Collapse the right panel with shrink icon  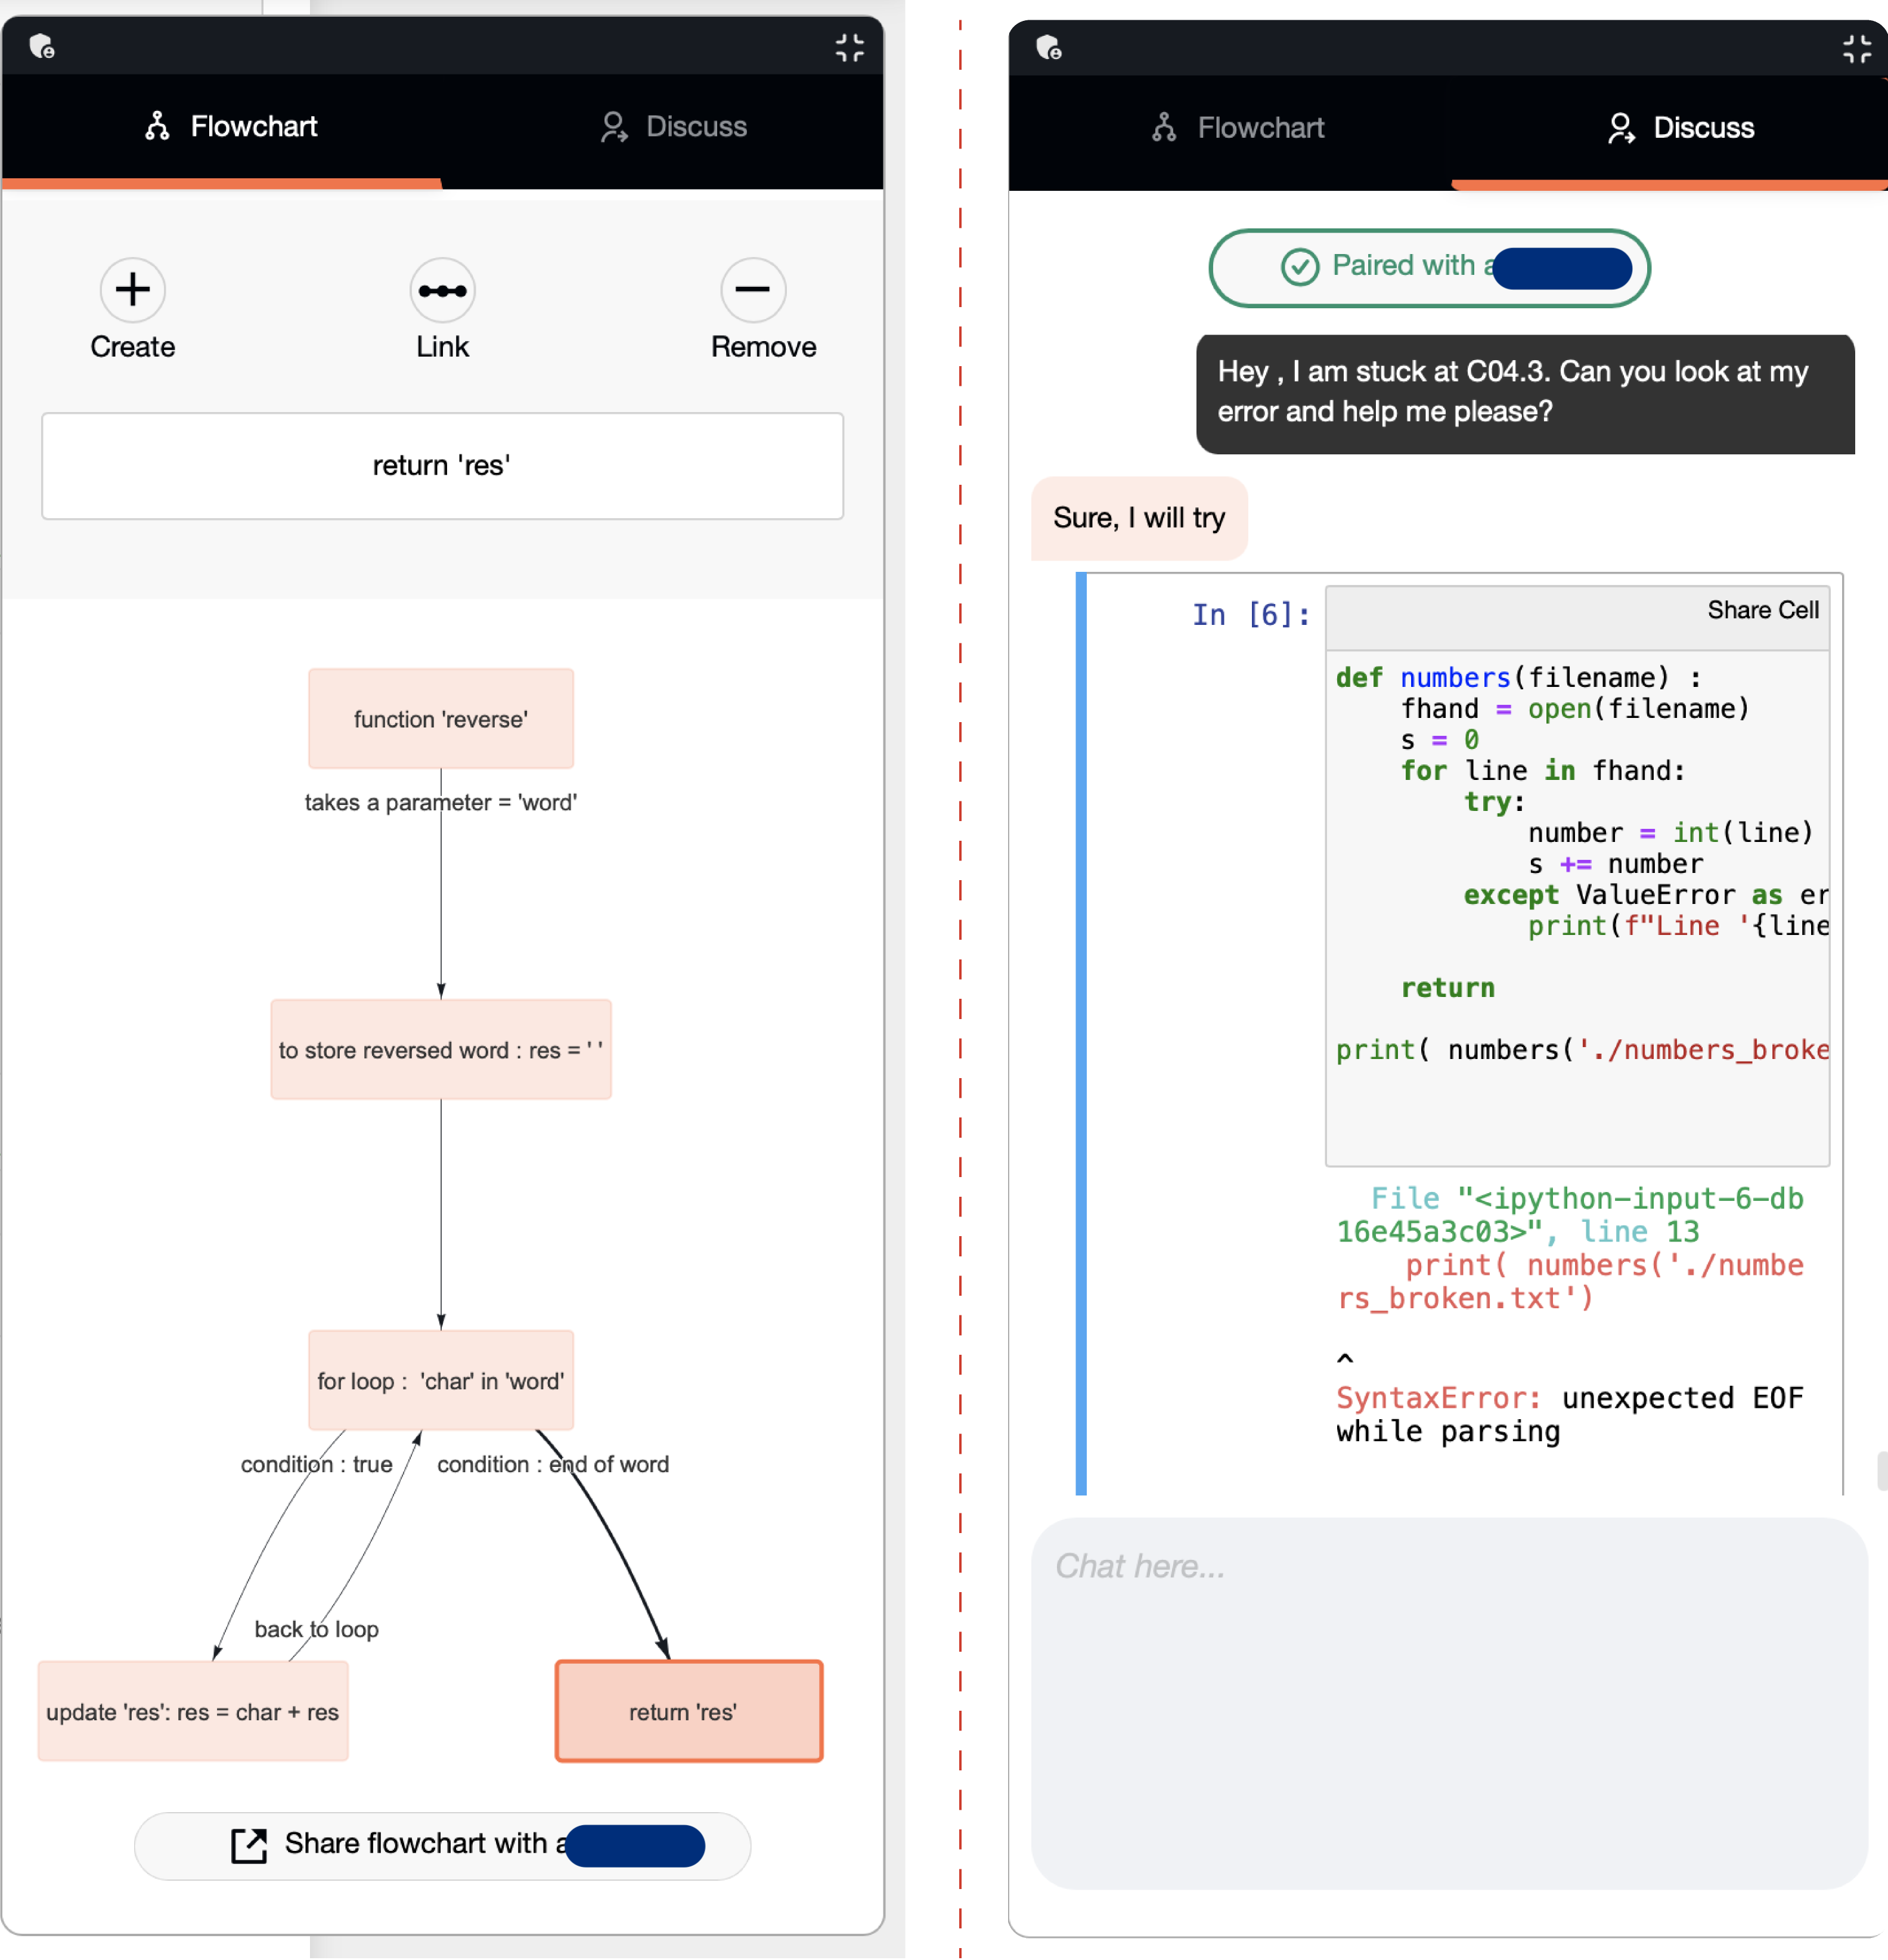[1856, 49]
